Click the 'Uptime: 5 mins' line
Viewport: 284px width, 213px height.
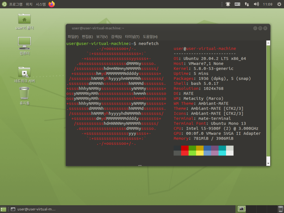coord(191,74)
